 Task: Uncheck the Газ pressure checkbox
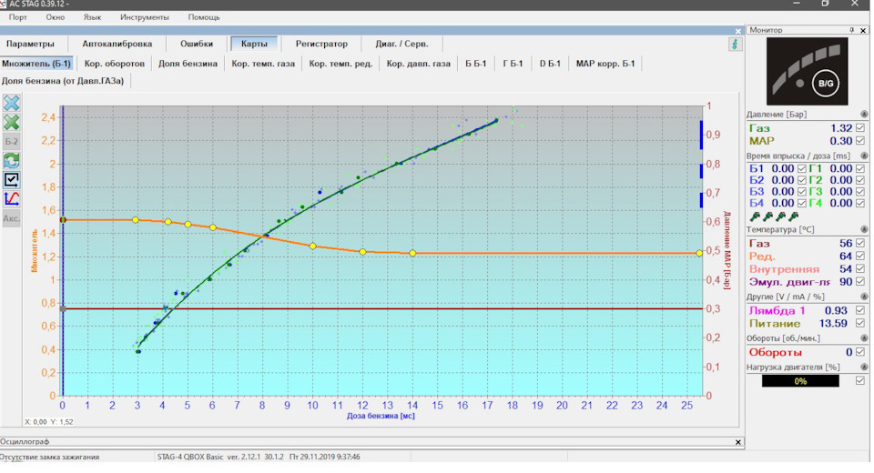(x=860, y=128)
